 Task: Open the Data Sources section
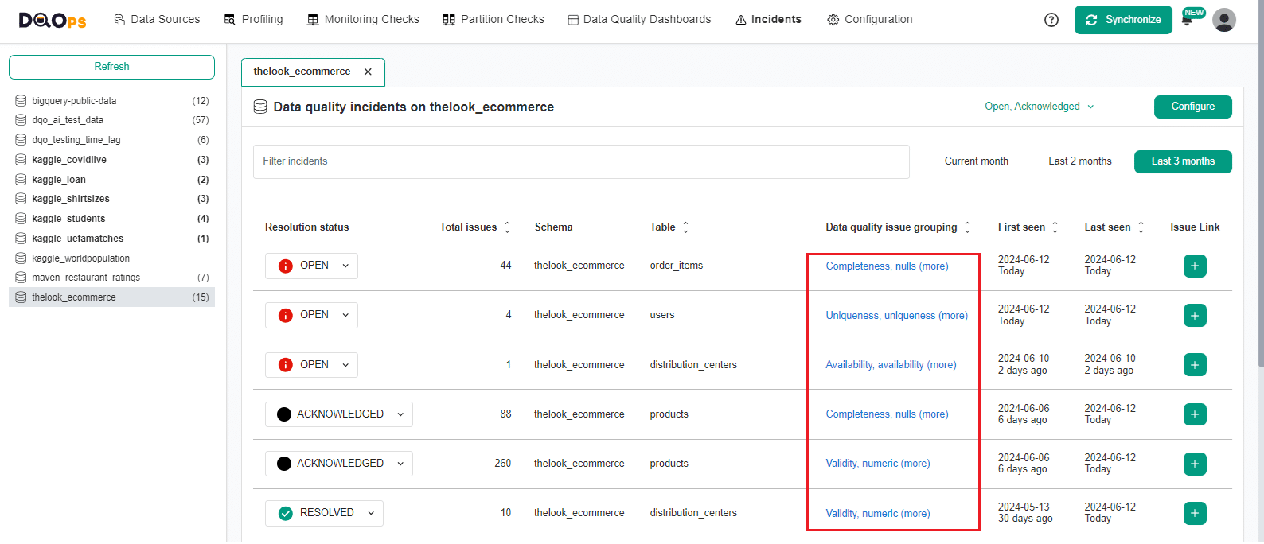click(x=157, y=19)
